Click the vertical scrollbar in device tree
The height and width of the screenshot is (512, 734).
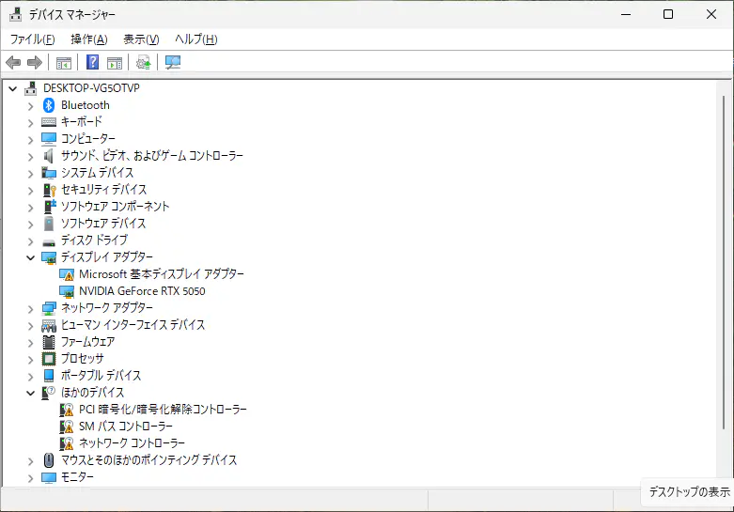724,282
